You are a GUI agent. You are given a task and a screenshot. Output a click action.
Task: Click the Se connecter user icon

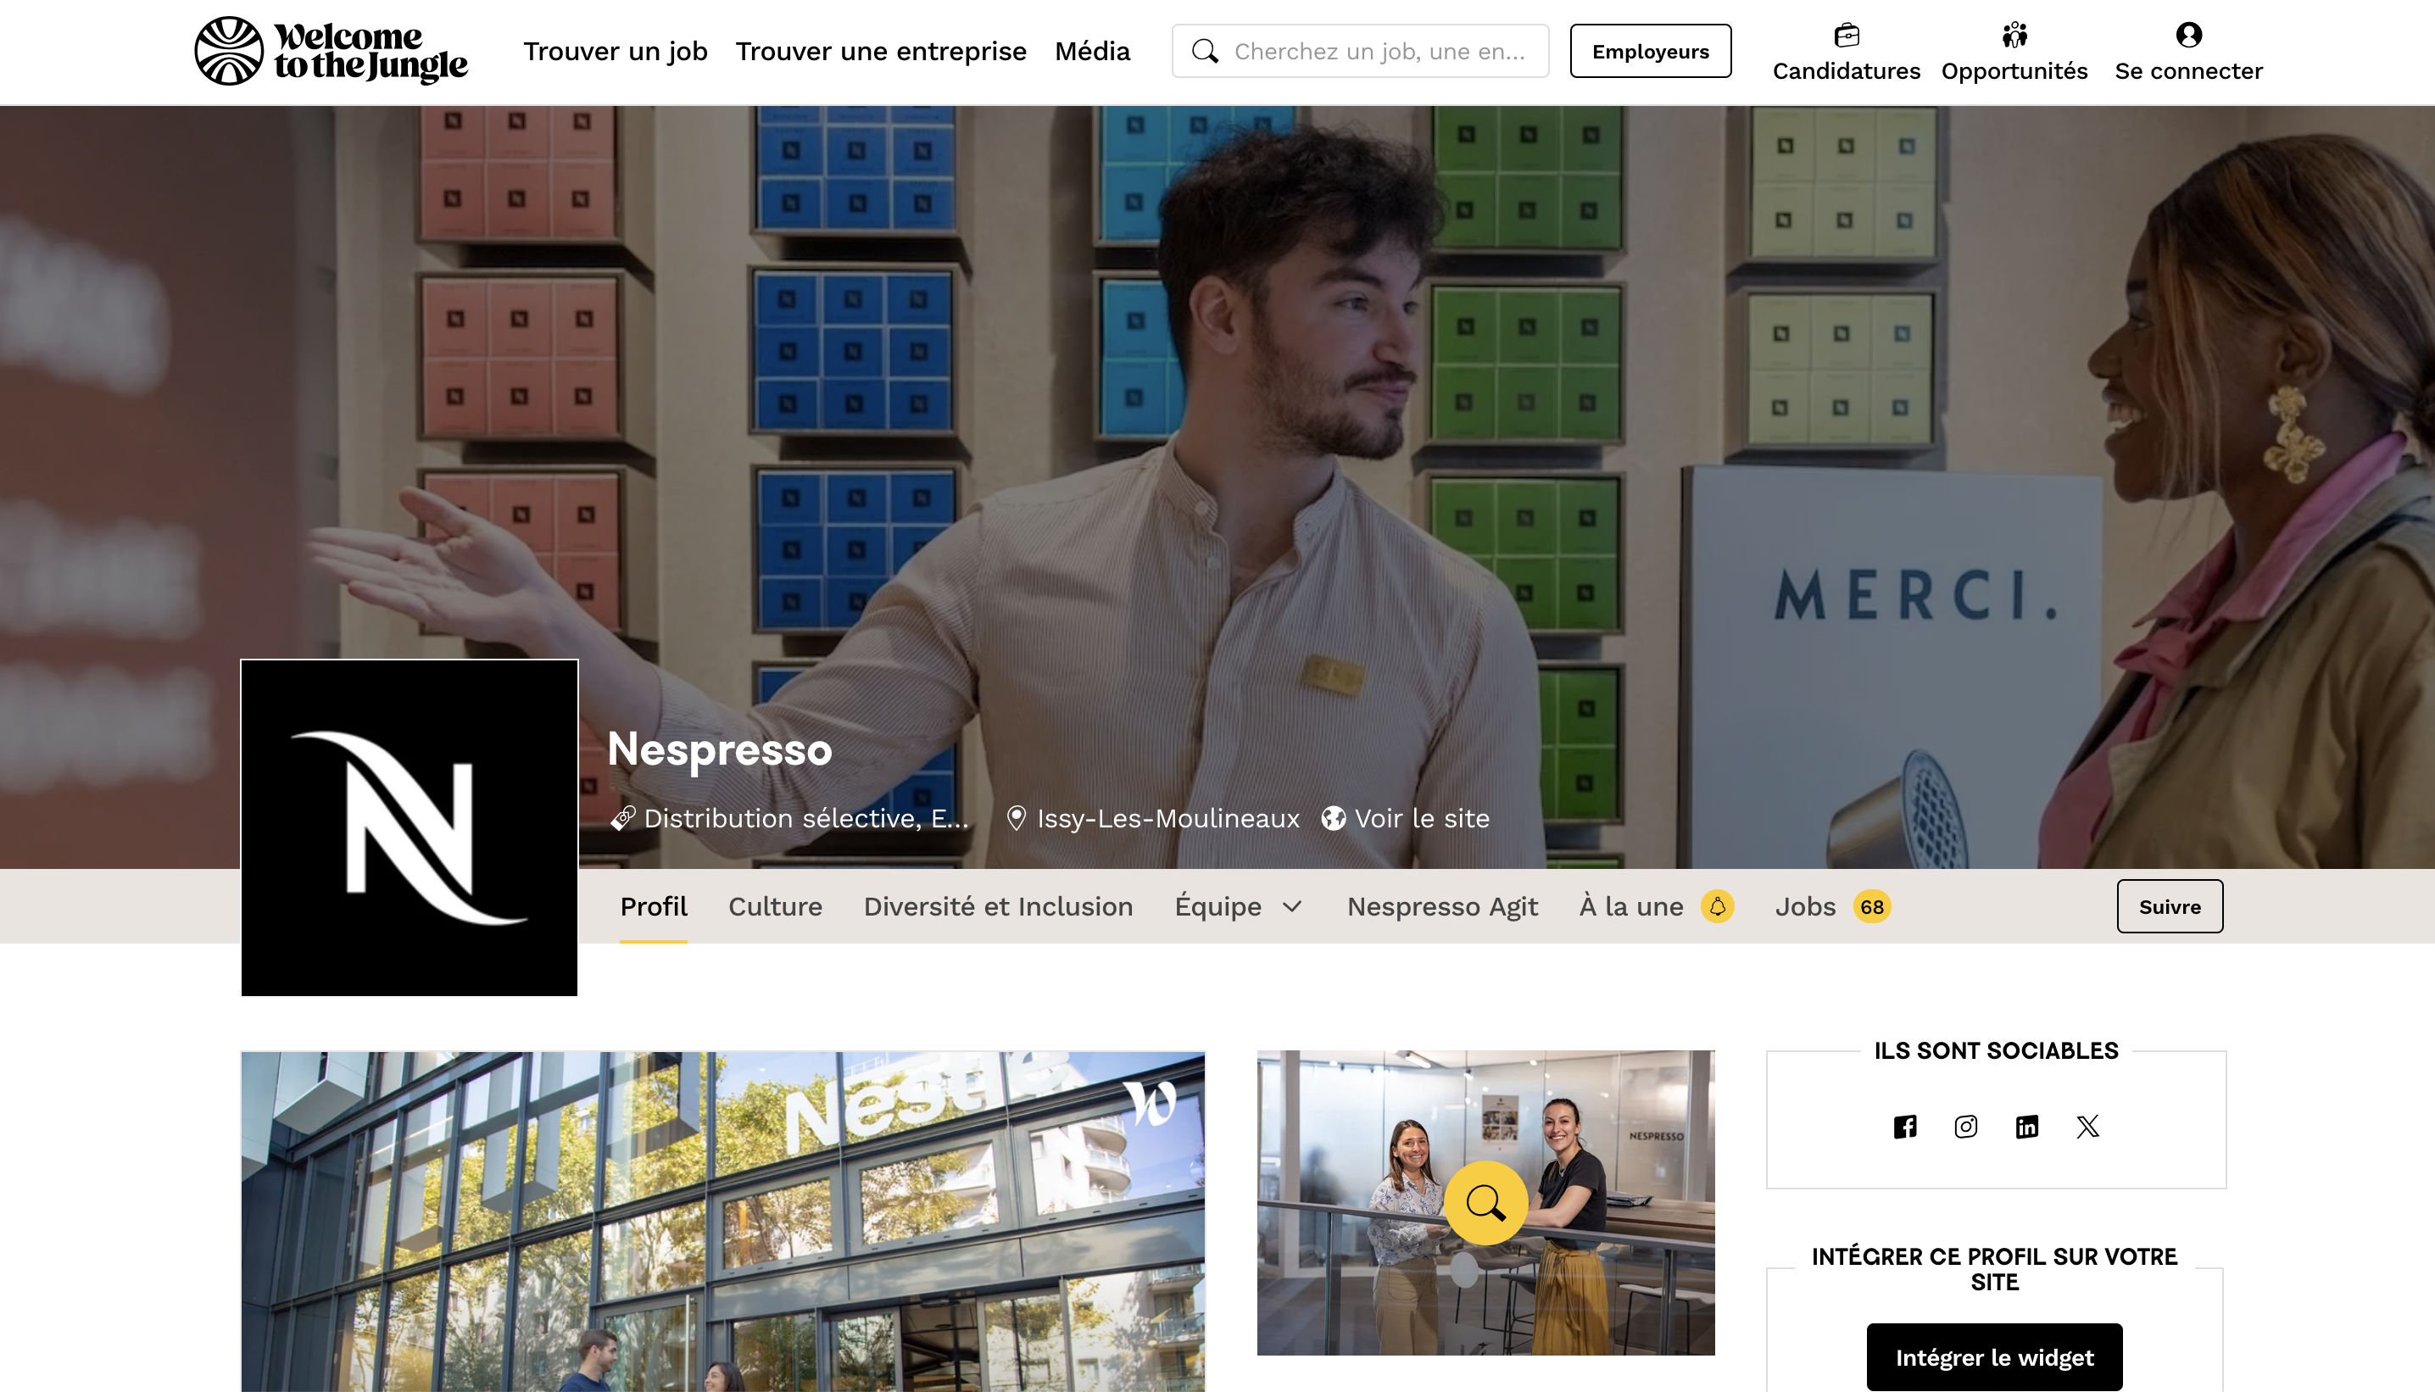point(2188,36)
